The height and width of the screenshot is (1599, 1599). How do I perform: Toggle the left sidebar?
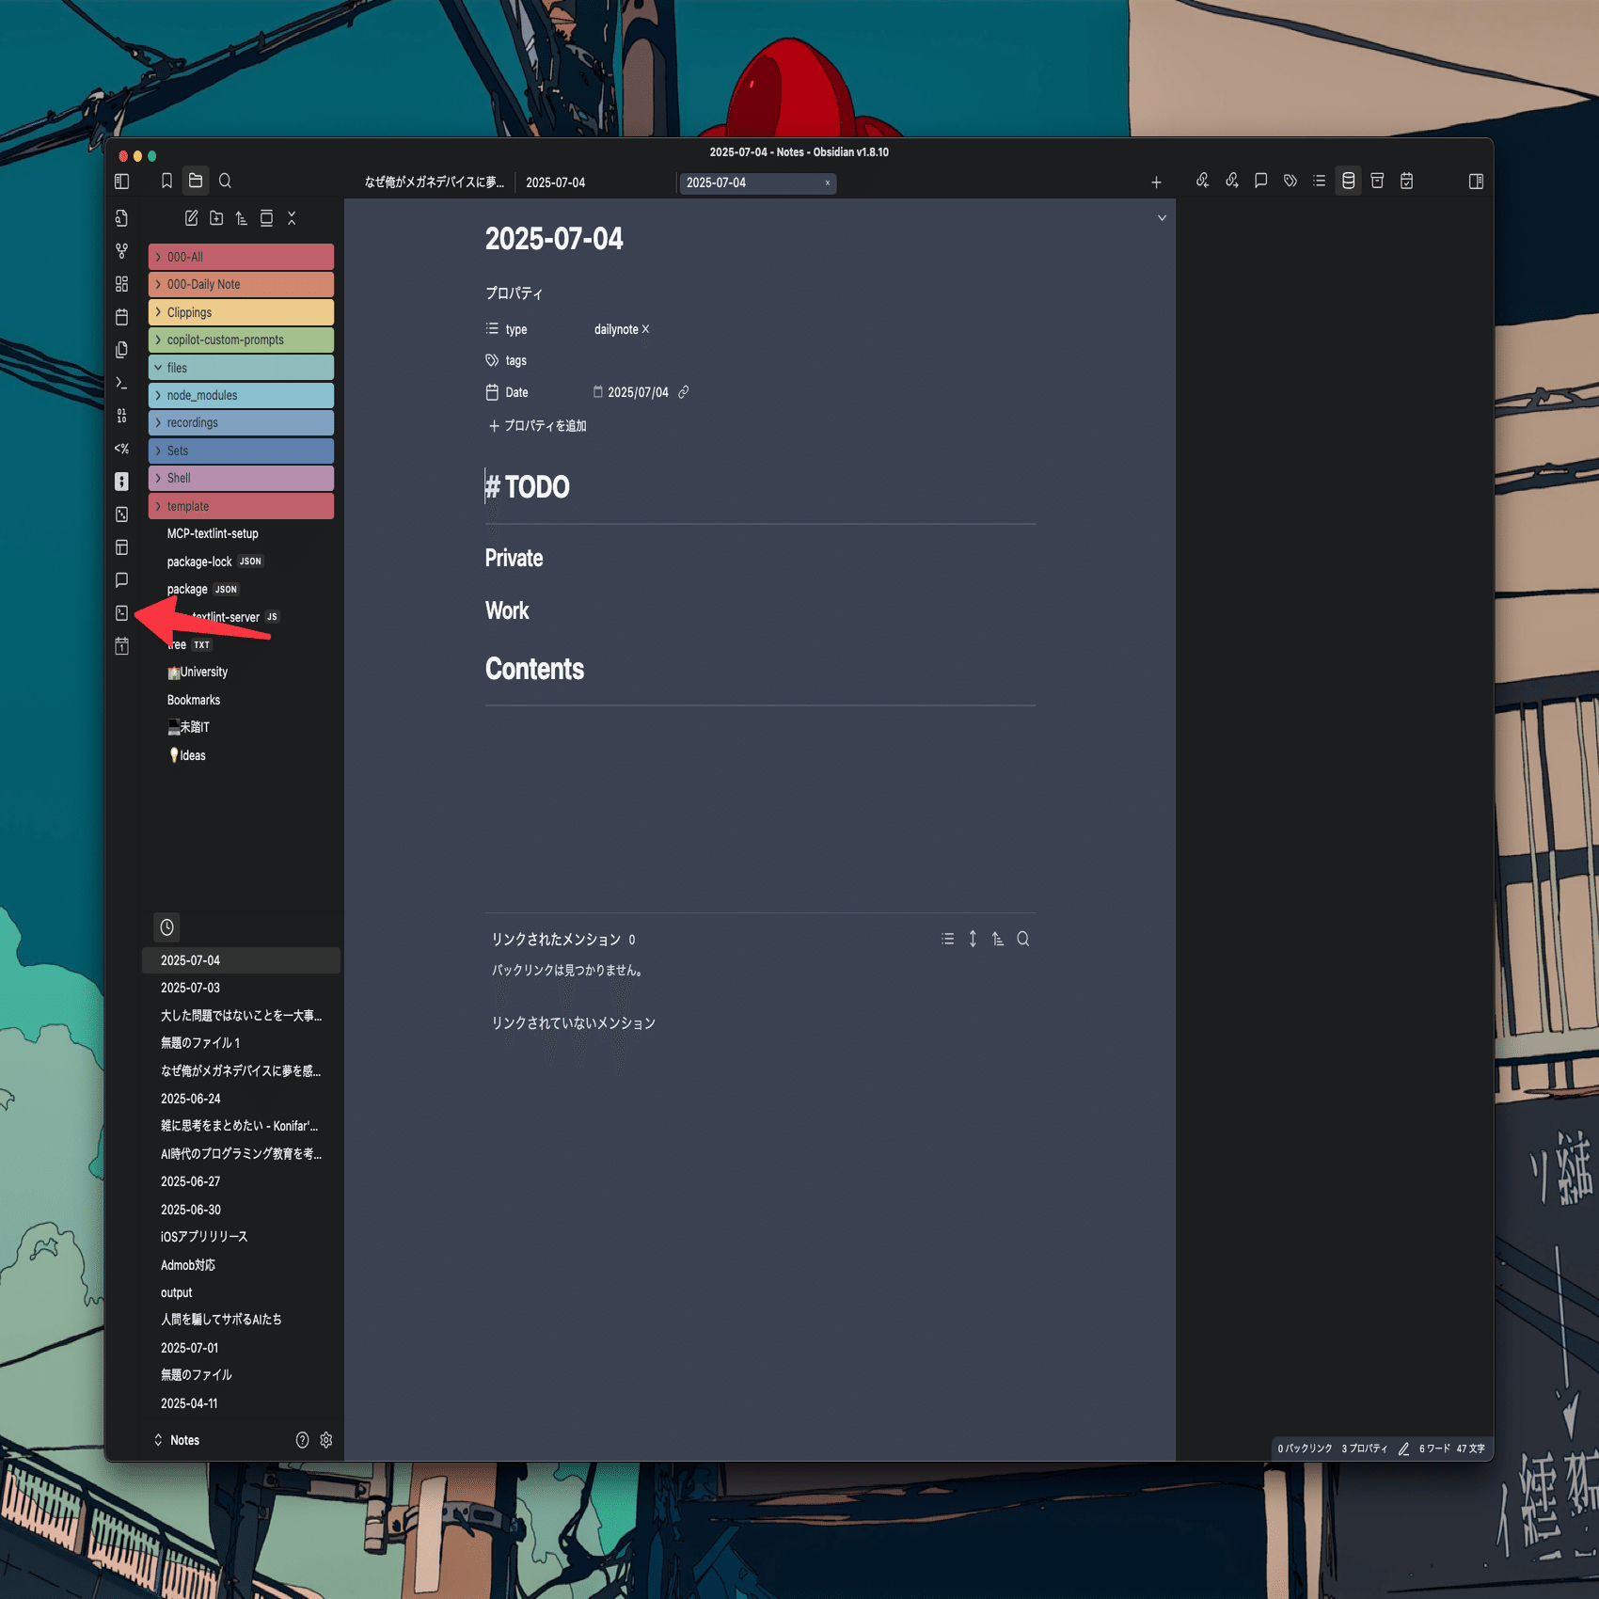[121, 181]
